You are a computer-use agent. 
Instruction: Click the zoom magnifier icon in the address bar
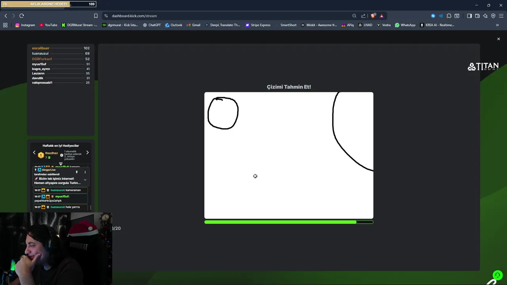354,16
